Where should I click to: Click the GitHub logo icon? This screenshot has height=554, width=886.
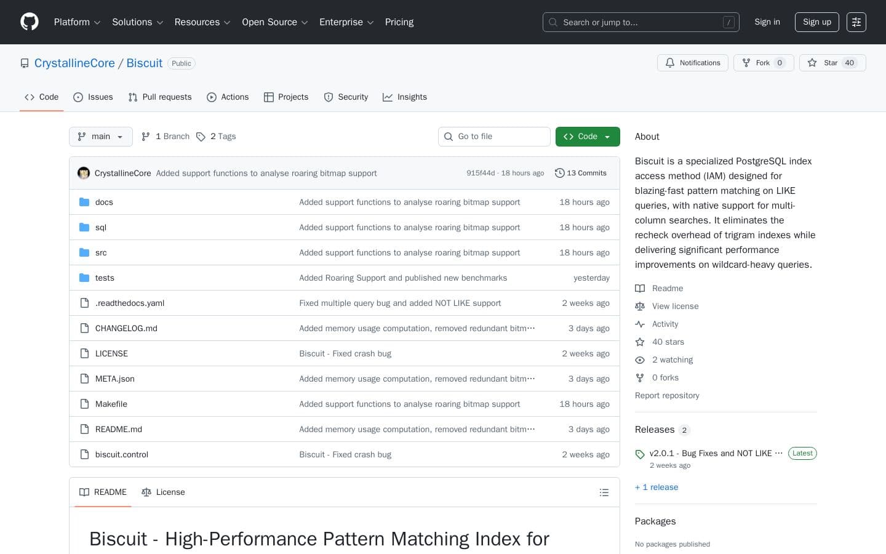tap(30, 22)
